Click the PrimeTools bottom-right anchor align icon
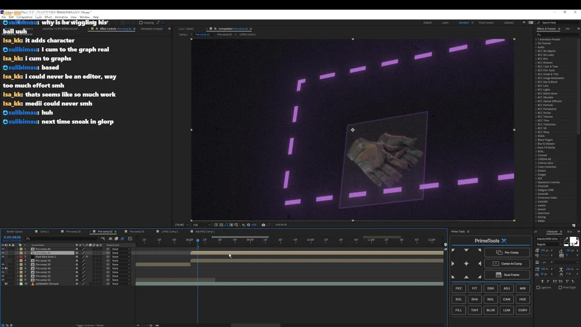 479,277
